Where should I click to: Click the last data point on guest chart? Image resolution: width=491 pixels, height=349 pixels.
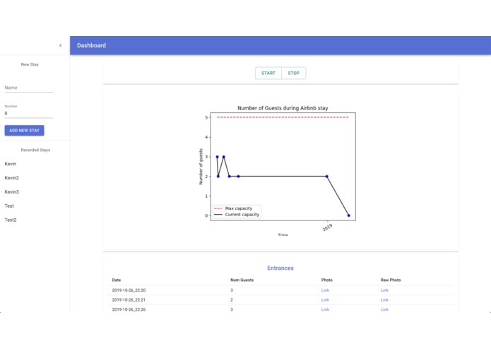pos(348,215)
